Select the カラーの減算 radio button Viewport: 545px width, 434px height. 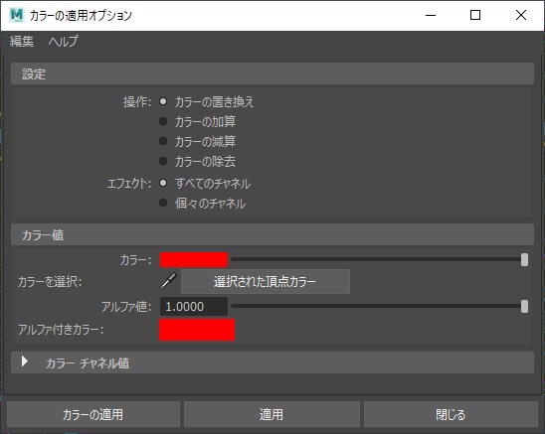(x=163, y=141)
